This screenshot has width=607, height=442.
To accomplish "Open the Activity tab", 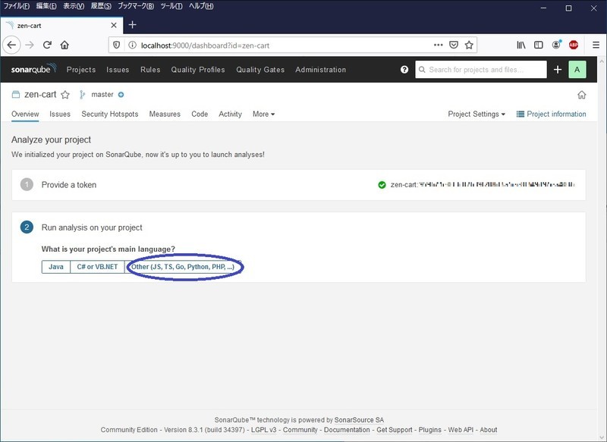I will pyautogui.click(x=231, y=114).
